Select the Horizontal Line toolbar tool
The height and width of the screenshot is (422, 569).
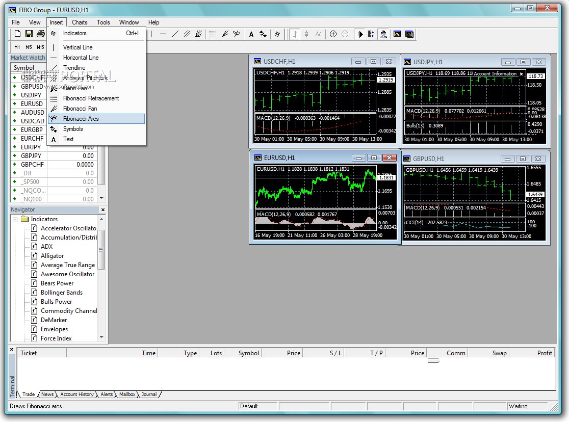[x=163, y=34]
